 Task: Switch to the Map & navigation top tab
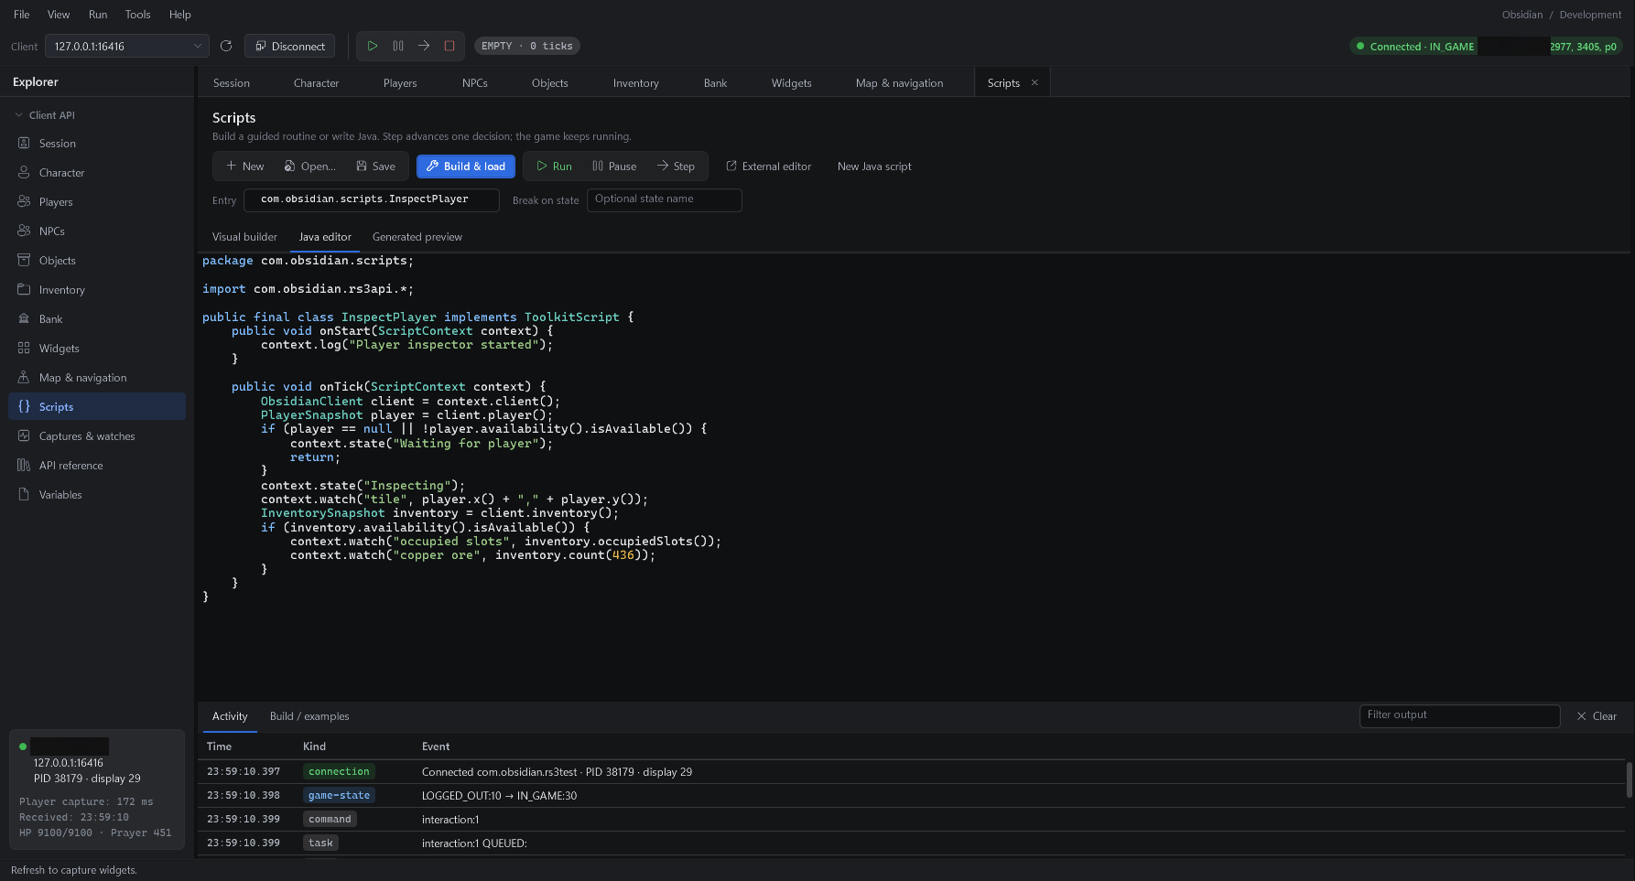point(900,83)
